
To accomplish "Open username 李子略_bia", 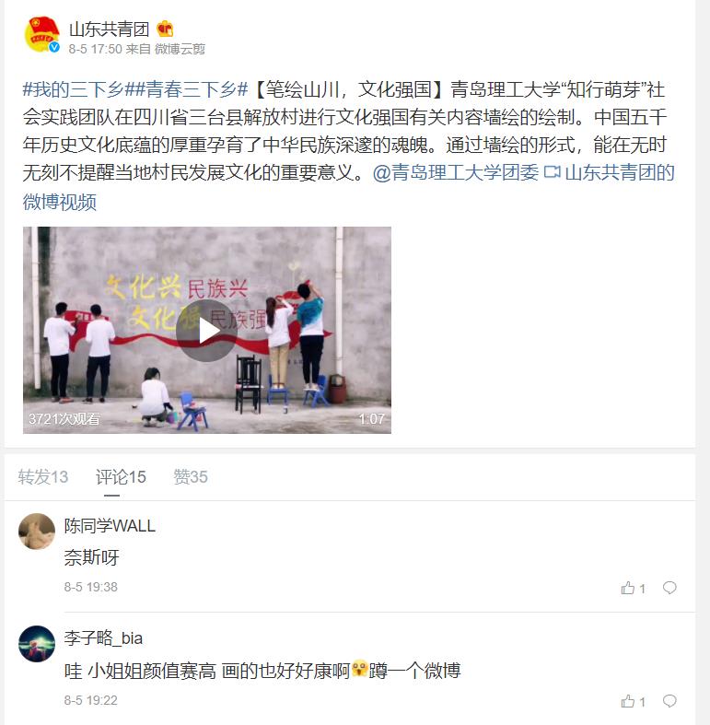I will 103,638.
